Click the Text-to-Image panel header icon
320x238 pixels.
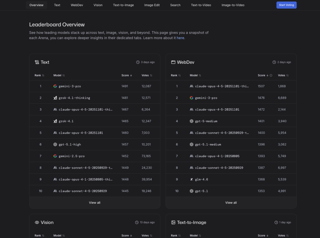tap(173, 222)
